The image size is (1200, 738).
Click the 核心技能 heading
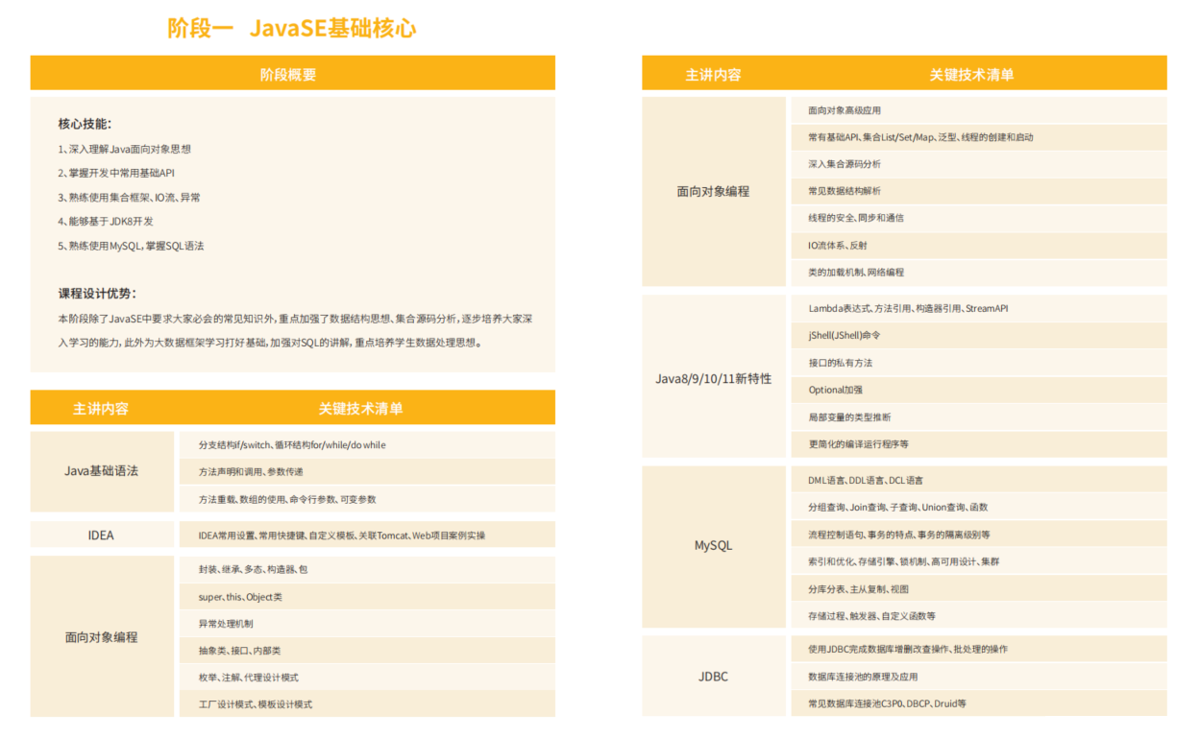(85, 124)
